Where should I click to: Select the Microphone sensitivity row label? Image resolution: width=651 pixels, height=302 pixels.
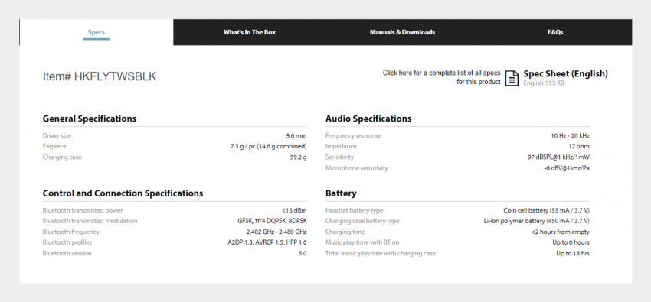pyautogui.click(x=357, y=168)
